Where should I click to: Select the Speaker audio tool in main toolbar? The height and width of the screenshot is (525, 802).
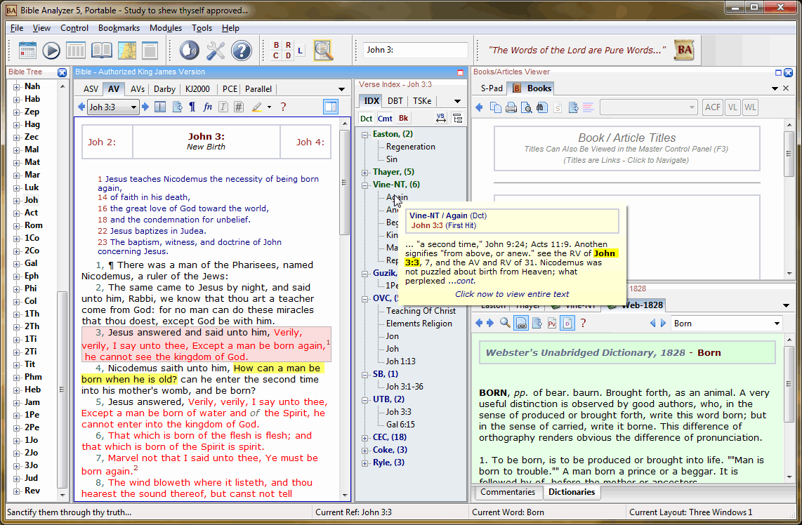[191, 50]
